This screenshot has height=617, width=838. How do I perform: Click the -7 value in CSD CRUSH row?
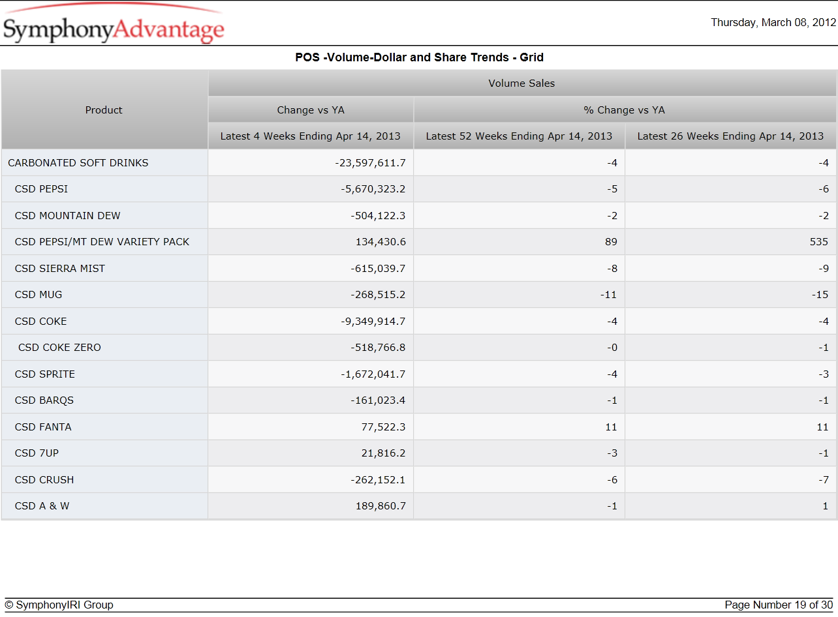[x=823, y=480]
